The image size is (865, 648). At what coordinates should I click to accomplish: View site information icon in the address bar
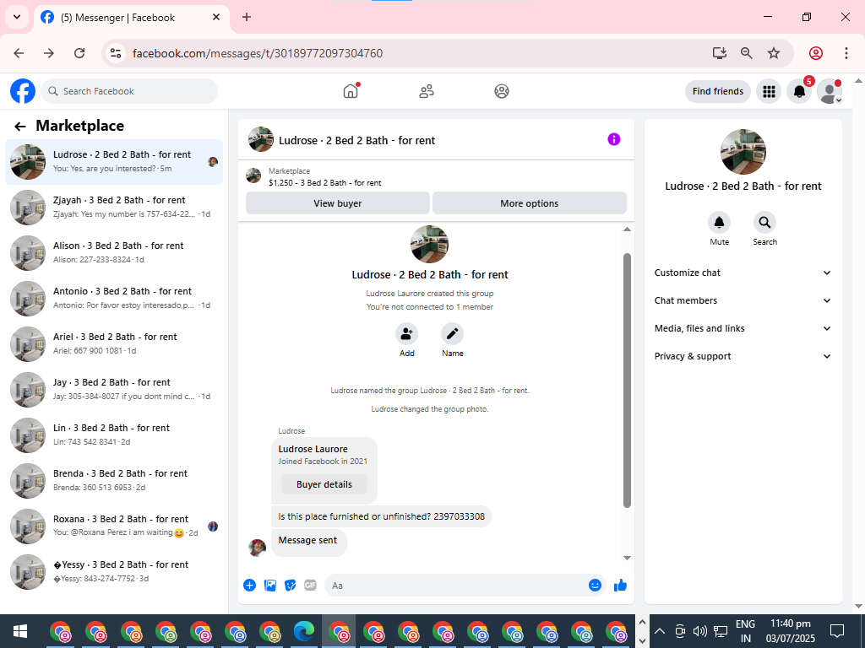(x=115, y=53)
